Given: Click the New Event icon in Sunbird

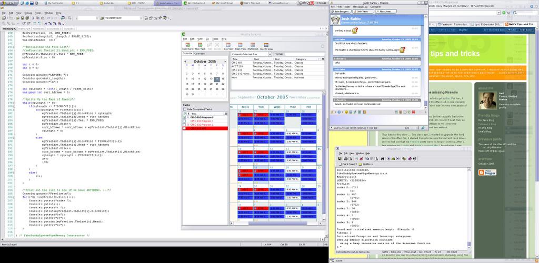Looking at the screenshot, I should point(188,47).
